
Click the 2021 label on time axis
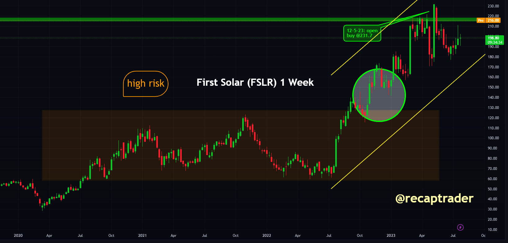click(142, 236)
